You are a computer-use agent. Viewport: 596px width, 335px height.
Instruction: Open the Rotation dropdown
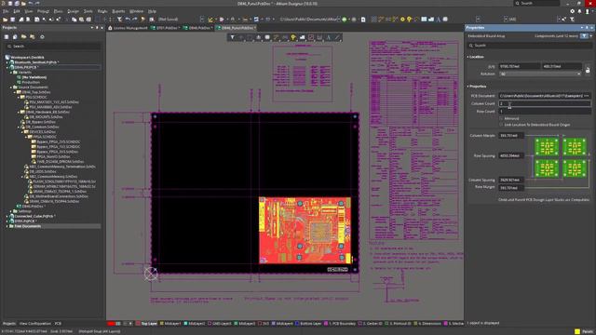point(540,74)
